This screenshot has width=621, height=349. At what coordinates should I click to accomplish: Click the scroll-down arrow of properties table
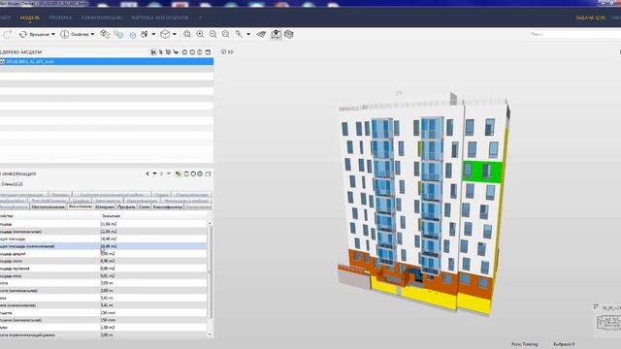click(210, 334)
